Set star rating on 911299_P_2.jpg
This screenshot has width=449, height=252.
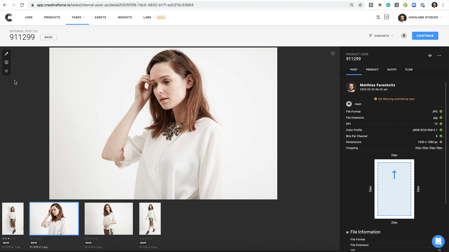point(36,238)
